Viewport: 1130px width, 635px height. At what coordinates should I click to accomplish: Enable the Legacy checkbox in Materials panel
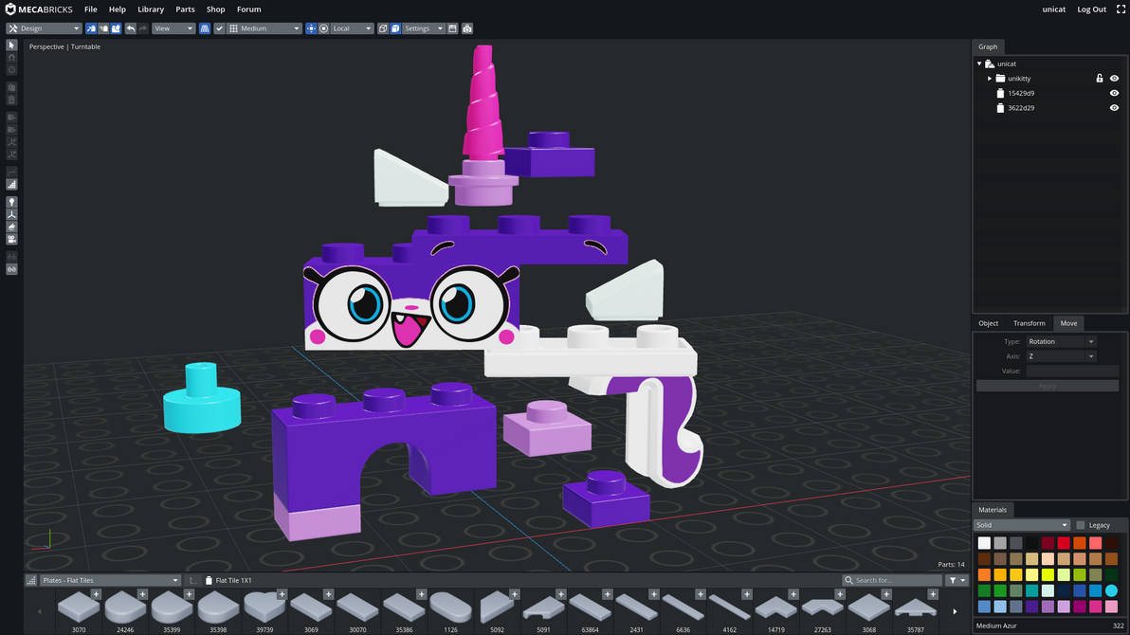click(x=1080, y=524)
